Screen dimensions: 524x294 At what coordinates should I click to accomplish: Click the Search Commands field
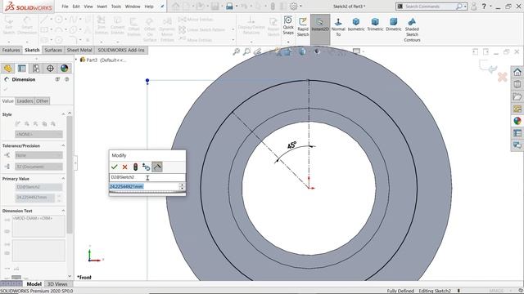point(429,7)
